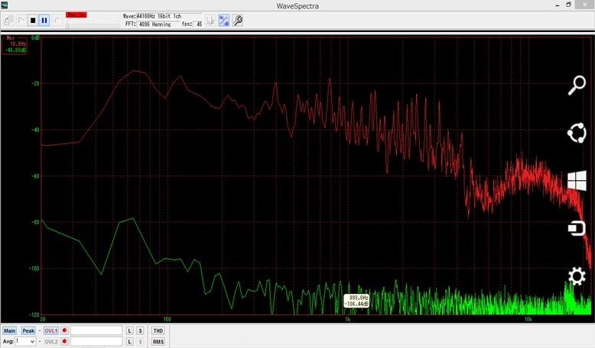Click the L button for OVL1

click(129, 330)
